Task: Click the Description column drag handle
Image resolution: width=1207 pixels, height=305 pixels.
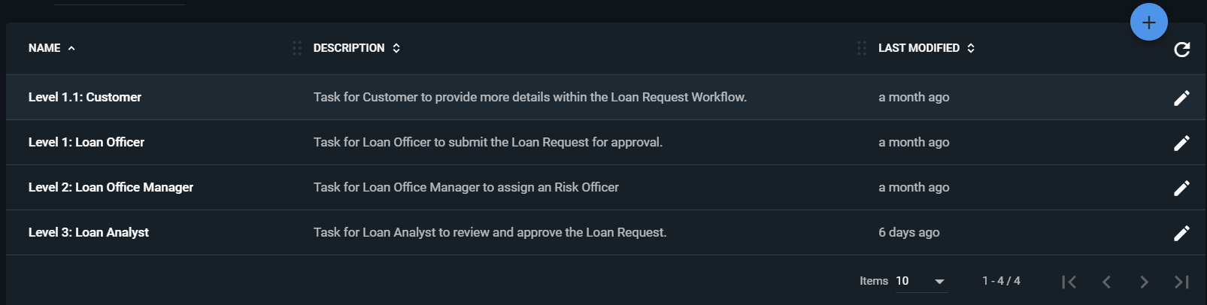Action: coord(297,48)
